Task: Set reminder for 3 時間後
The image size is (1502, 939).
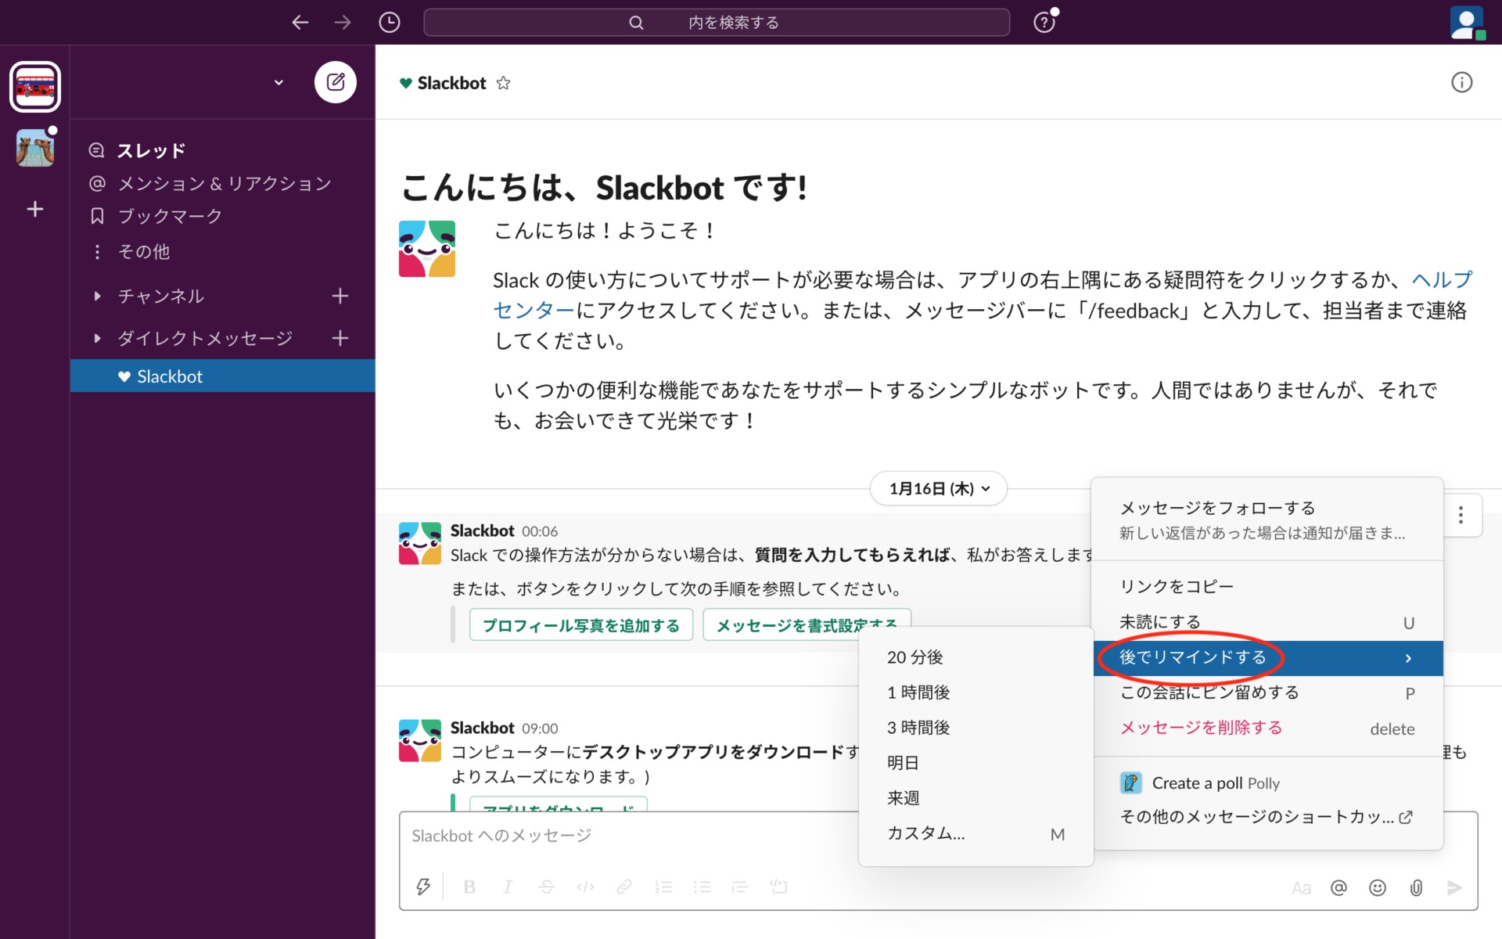Action: tap(976, 728)
